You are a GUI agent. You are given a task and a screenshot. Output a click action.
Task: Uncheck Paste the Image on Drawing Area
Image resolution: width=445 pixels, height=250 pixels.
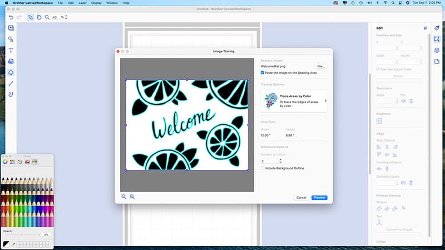(263, 72)
